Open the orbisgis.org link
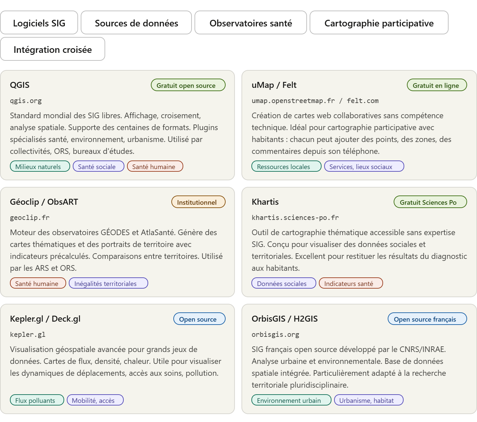This screenshot has height=422, width=477. point(275,334)
